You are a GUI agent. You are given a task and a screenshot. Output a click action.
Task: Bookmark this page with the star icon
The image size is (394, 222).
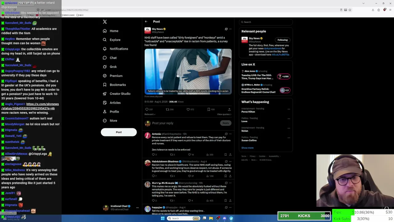(350, 10)
